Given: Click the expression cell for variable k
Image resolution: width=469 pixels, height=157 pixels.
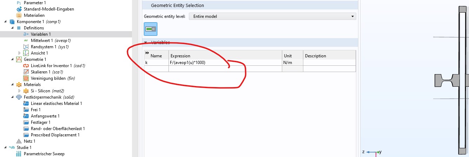Looking at the screenshot, I should pyautogui.click(x=225, y=63).
